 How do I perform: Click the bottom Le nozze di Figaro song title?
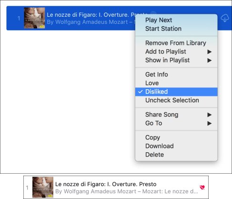coord(106,184)
